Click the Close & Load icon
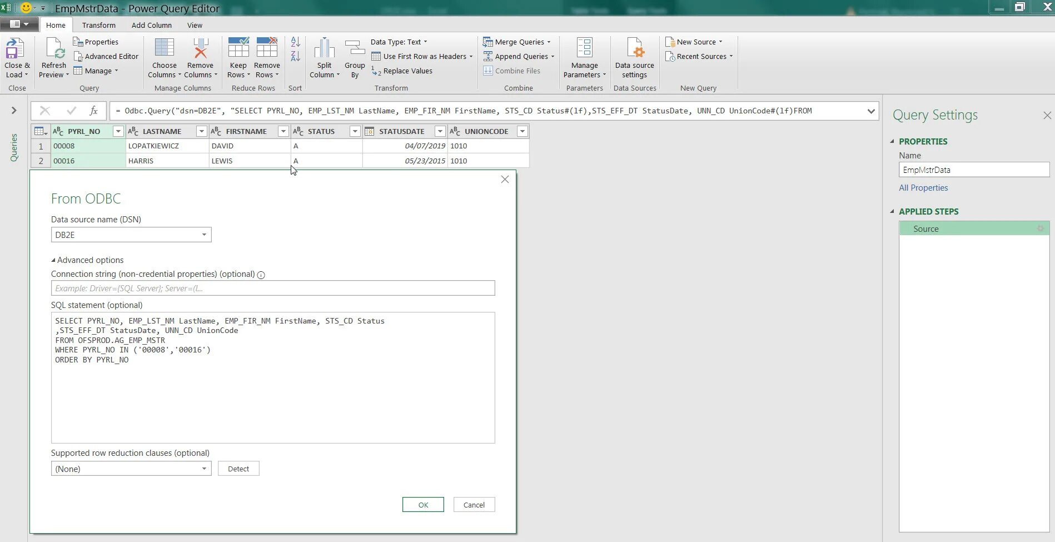The width and height of the screenshot is (1055, 542). coord(15,48)
